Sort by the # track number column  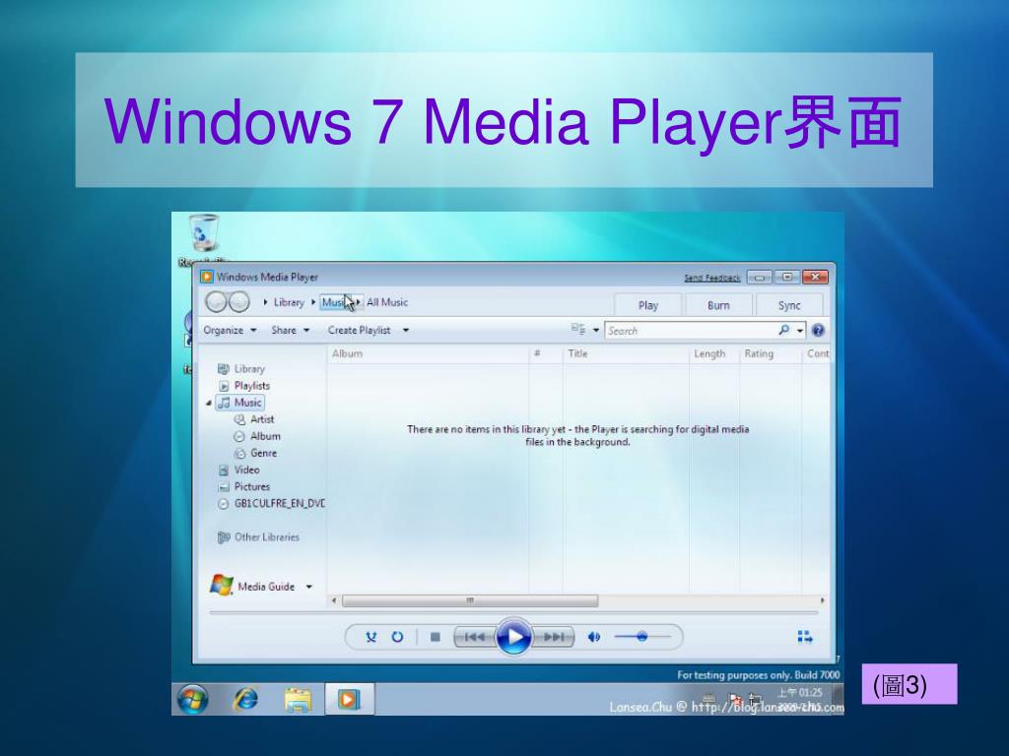pos(546,353)
